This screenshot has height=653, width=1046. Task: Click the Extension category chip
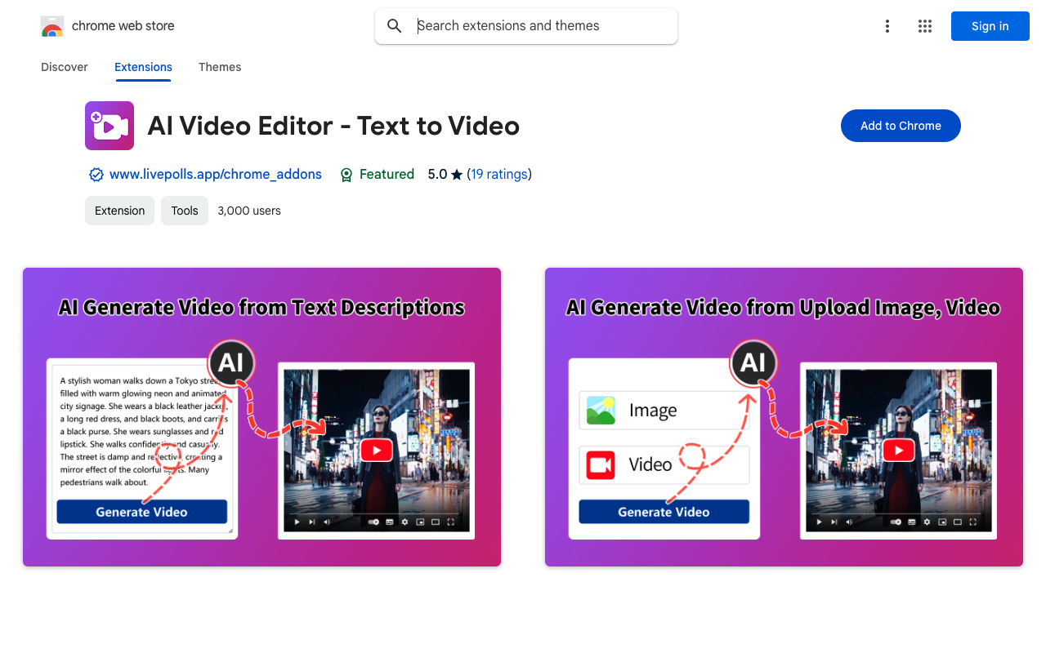(119, 211)
